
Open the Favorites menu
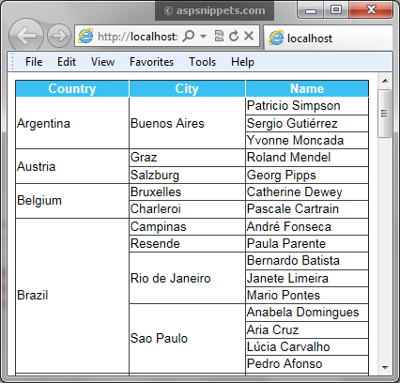pos(151,62)
